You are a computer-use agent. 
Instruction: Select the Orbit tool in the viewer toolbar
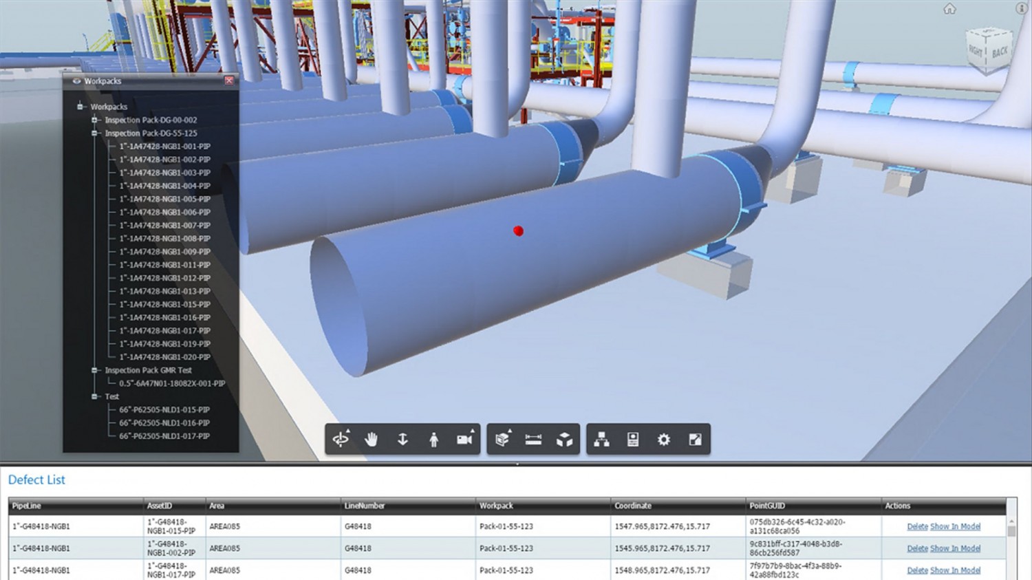point(341,439)
